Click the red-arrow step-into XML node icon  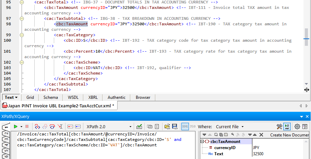[37, 127]
